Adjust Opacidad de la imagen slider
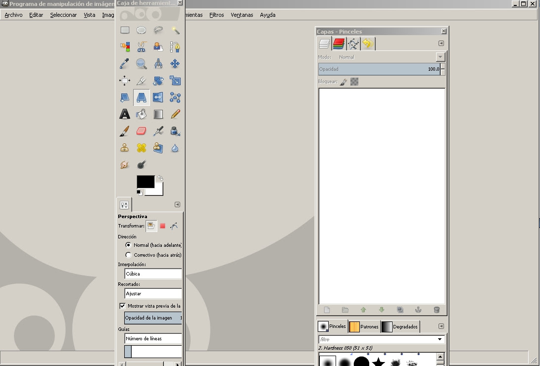This screenshot has width=540, height=366. (153, 318)
